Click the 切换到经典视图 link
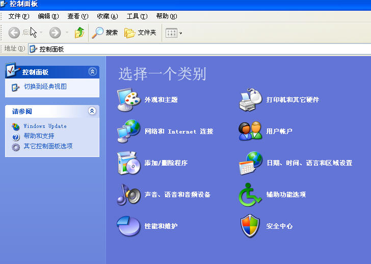The image size is (371, 264). (45, 87)
